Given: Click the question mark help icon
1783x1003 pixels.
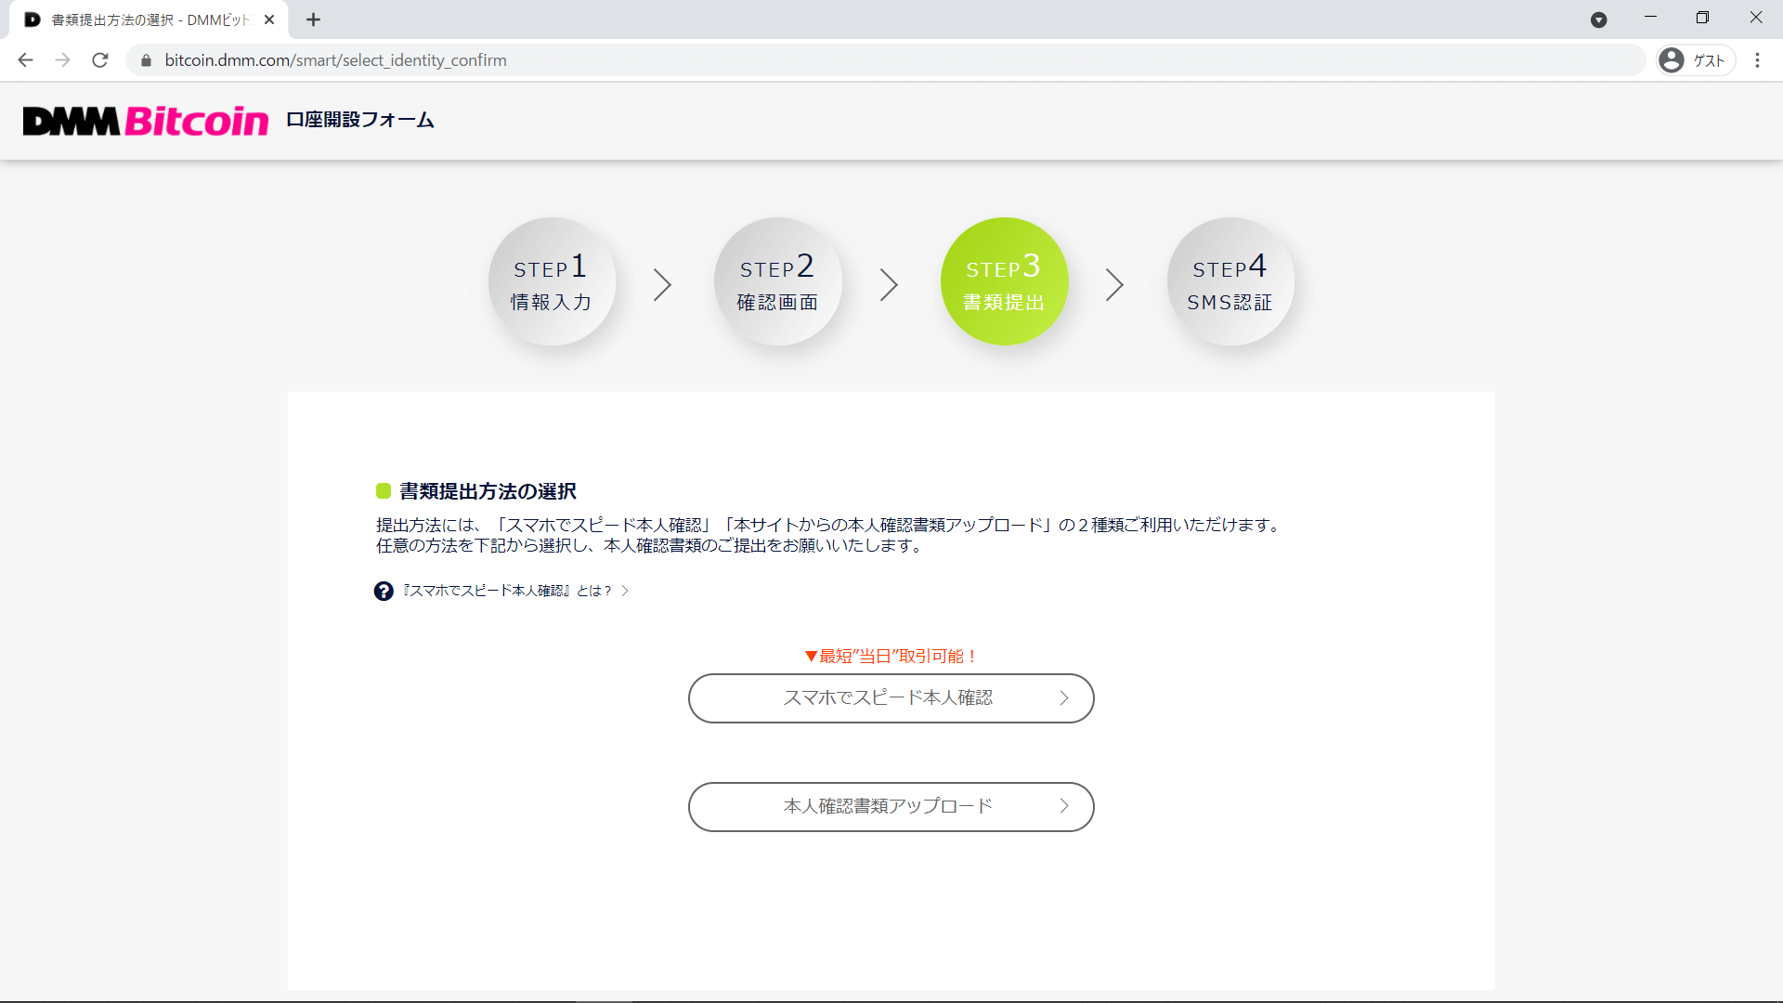Looking at the screenshot, I should coord(384,591).
